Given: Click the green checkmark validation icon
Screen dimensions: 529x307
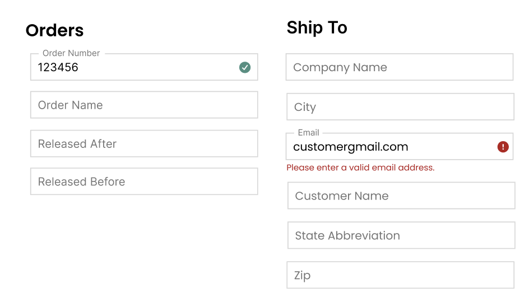Looking at the screenshot, I should click(x=245, y=68).
